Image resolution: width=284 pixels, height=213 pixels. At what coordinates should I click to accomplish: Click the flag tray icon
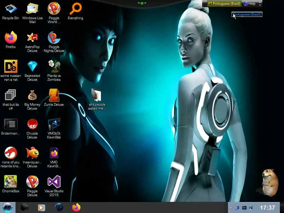tap(237, 208)
